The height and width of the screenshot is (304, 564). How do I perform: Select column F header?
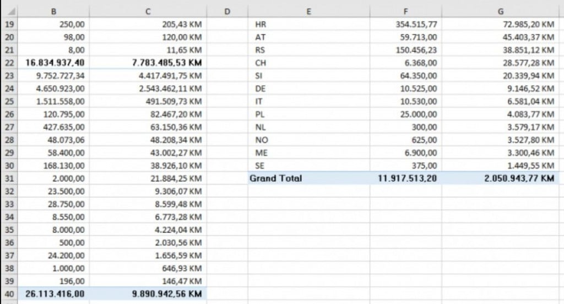[x=405, y=12]
